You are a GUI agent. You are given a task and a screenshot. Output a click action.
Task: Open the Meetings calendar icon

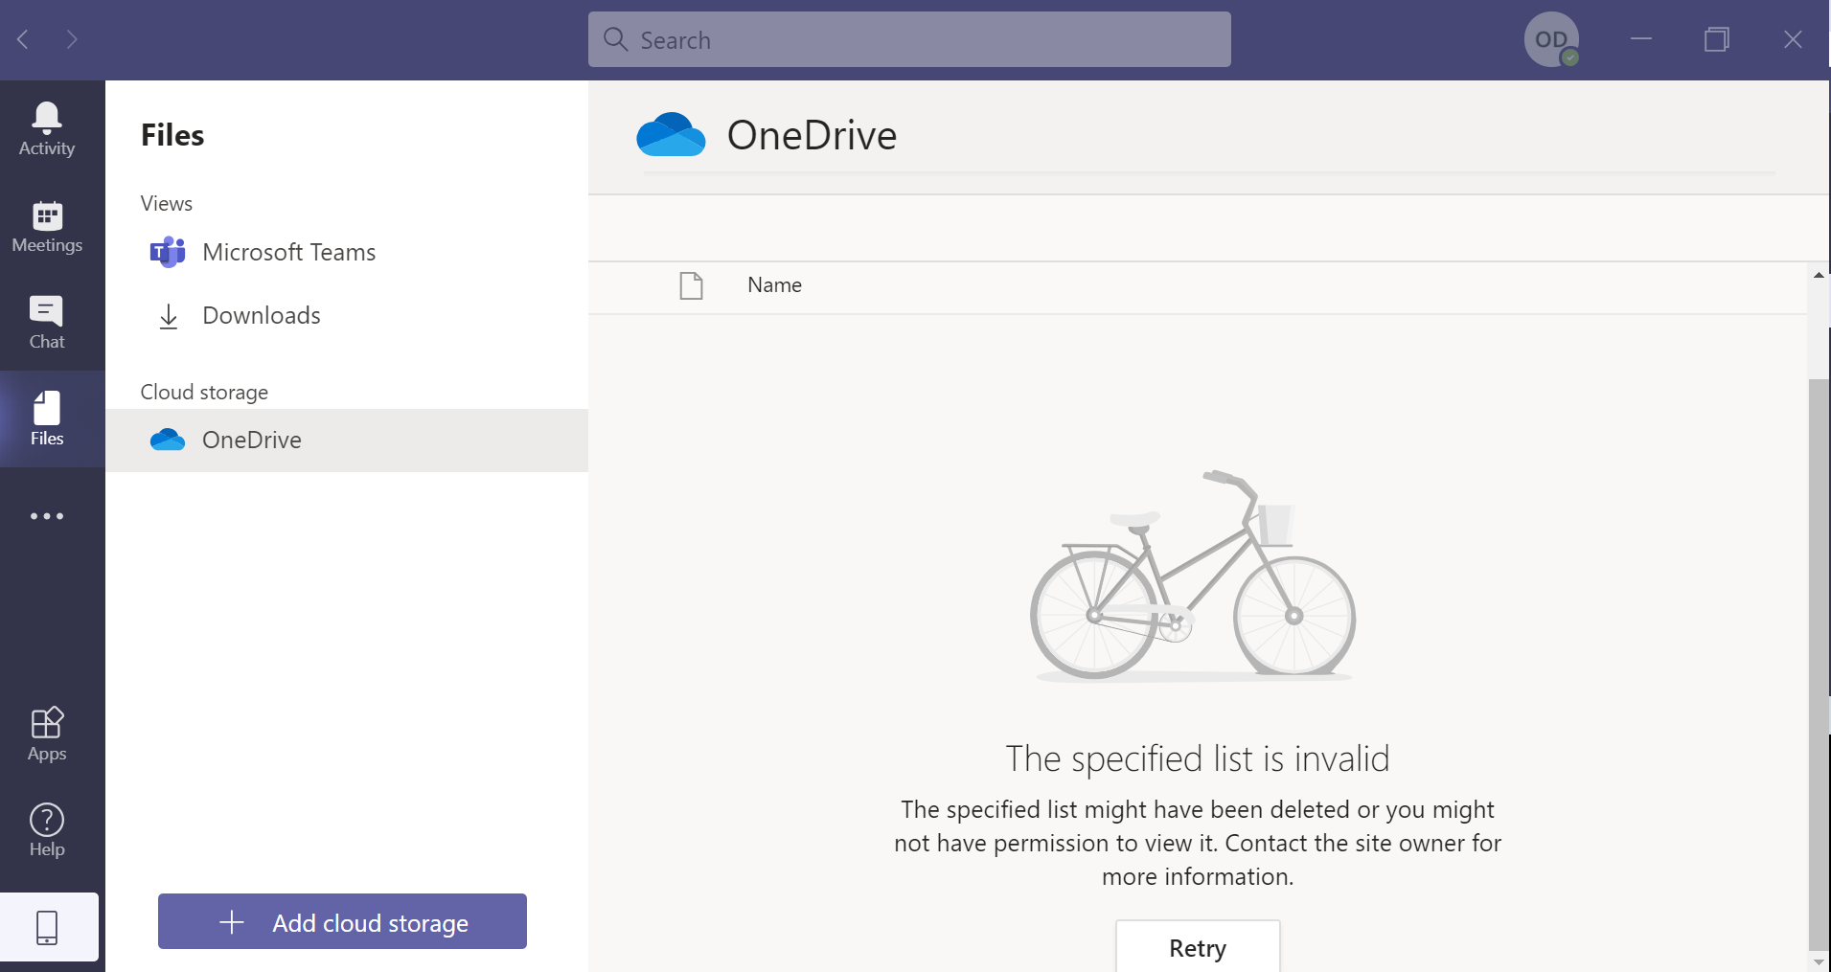pos(47,226)
